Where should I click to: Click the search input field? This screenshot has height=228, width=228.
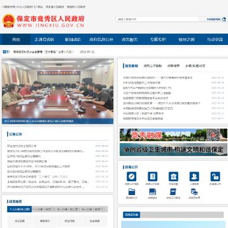click(157, 19)
